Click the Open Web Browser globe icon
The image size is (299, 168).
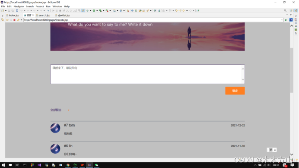click(155, 11)
